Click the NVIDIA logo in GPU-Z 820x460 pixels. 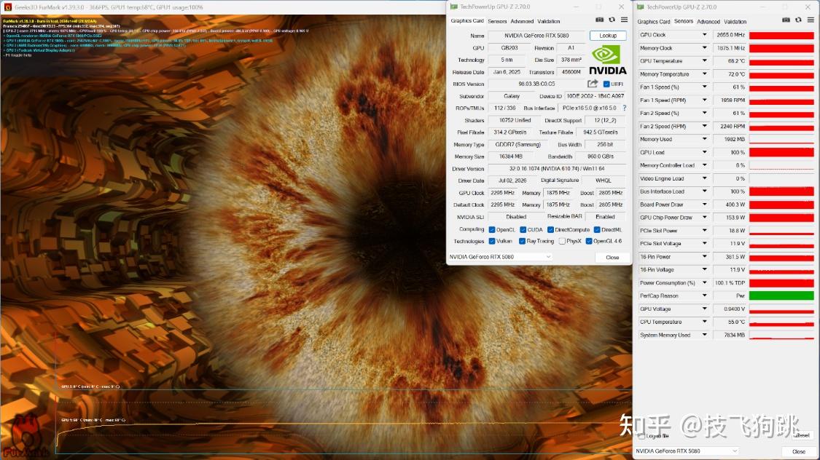[607, 60]
